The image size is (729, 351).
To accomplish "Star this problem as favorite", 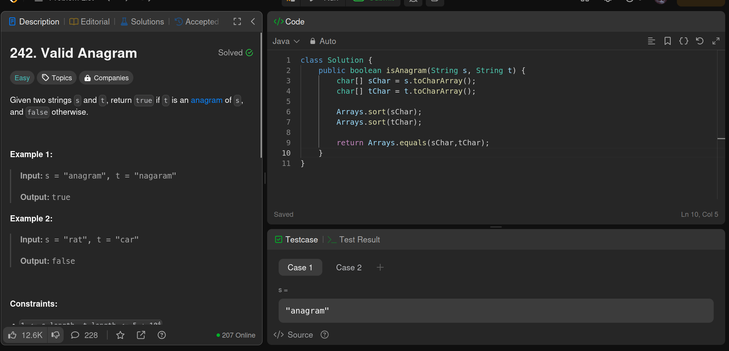I will (x=120, y=335).
